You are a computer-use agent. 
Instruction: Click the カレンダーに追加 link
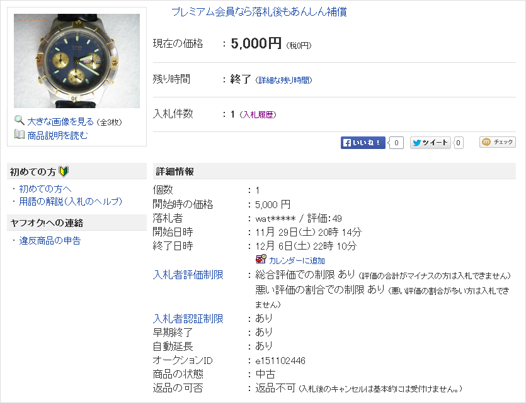(x=297, y=261)
